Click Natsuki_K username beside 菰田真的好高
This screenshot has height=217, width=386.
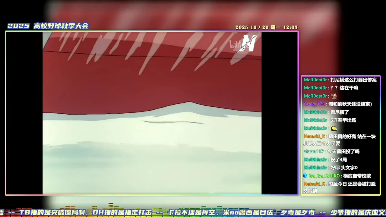pos(315,137)
